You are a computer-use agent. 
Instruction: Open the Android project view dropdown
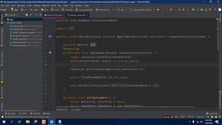click(x=12, y=15)
